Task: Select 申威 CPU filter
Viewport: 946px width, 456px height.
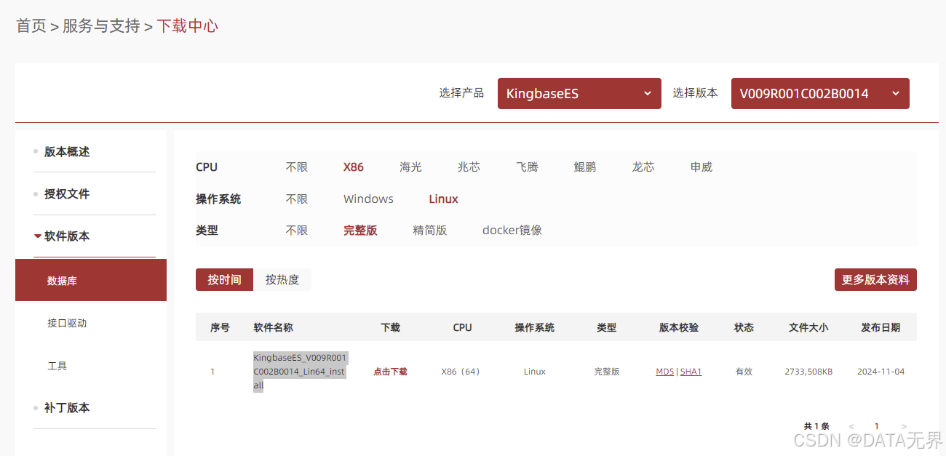Action: [701, 167]
